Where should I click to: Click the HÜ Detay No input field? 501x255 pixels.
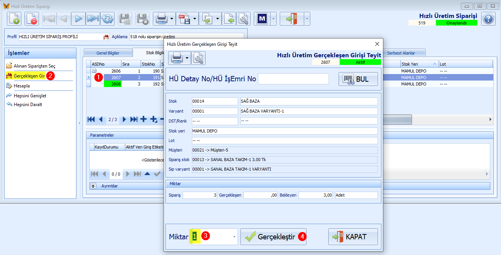coord(293,79)
